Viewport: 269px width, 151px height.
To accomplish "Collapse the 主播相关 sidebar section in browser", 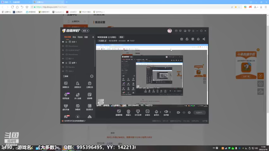I will tap(85, 21).
